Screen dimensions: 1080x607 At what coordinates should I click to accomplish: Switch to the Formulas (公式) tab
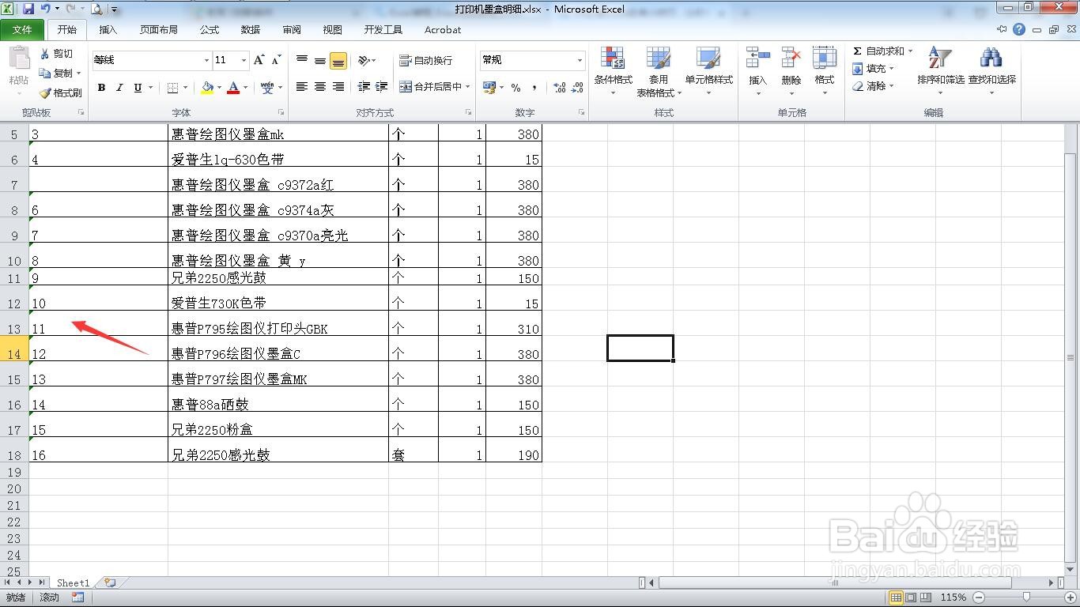210,30
